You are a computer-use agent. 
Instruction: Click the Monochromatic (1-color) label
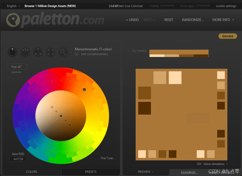pos(93,49)
